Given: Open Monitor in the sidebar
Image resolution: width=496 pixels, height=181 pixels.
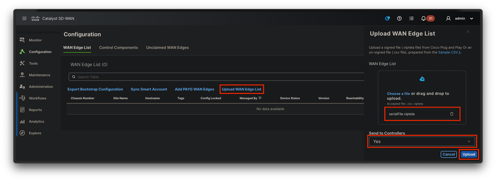Looking at the screenshot, I should (x=35, y=40).
